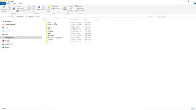Toggle the select-all items checkbox
The image size is (196, 110).
(x=44, y=20)
